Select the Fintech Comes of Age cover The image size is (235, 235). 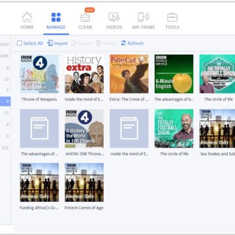click(x=84, y=182)
